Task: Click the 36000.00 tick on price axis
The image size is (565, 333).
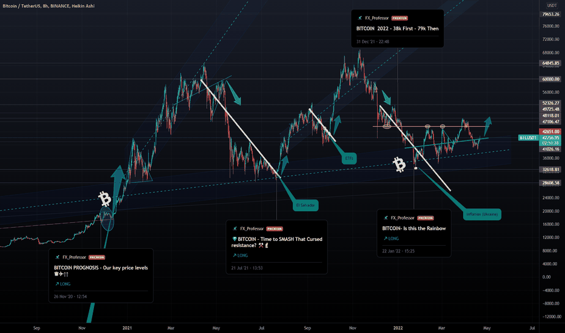Action: tap(550, 159)
